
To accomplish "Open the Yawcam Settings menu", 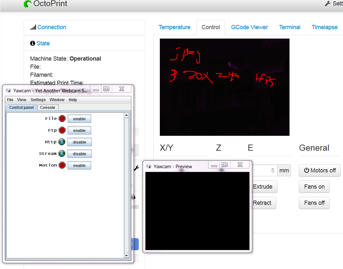I will pyautogui.click(x=38, y=100).
